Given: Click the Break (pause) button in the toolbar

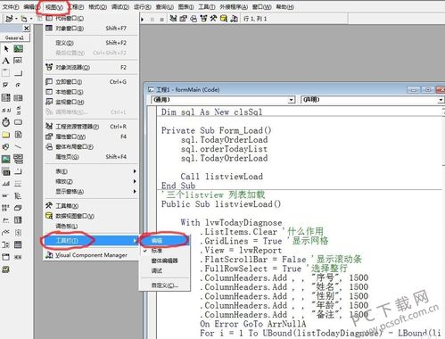Looking at the screenshot, I should coord(152,19).
